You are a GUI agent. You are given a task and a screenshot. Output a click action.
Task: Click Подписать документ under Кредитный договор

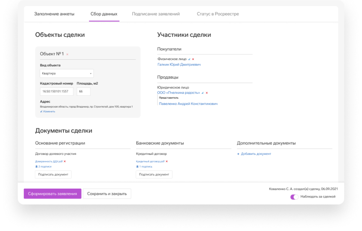click(154, 175)
